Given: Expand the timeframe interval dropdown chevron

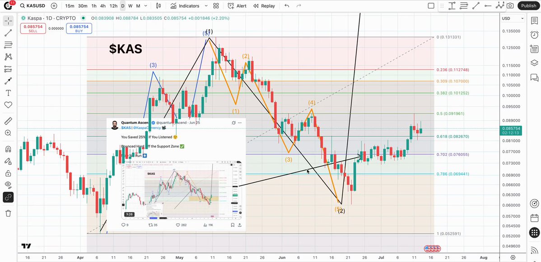Looking at the screenshot, I should 145,6.
